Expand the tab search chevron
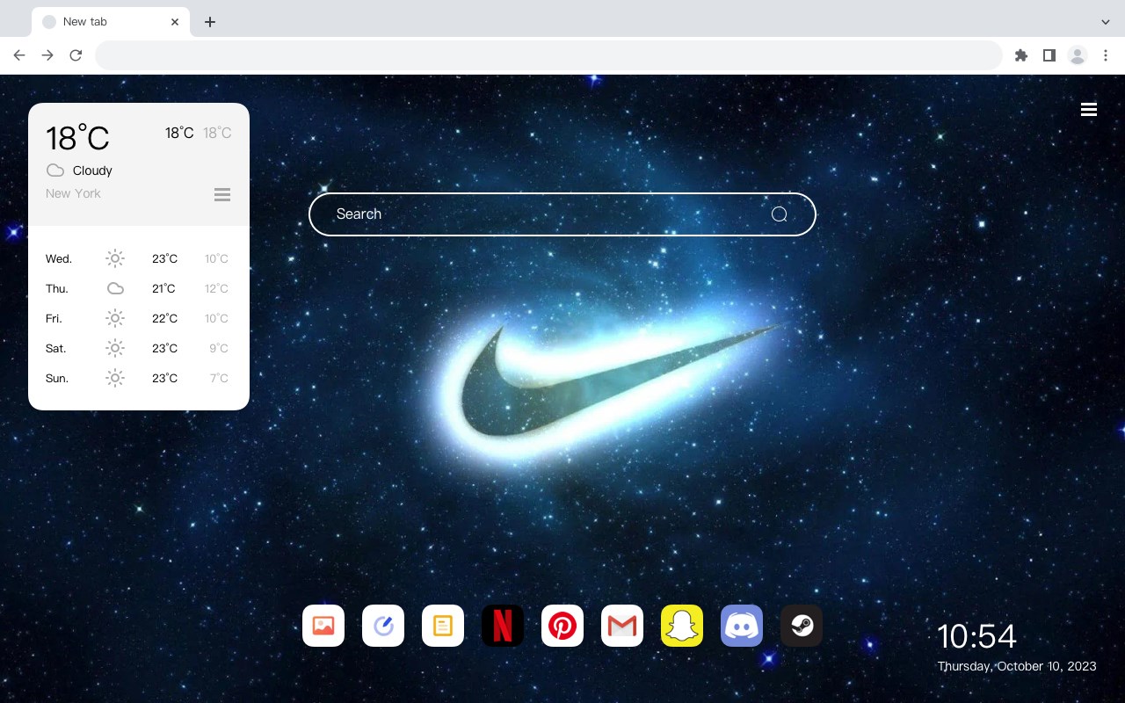 (1106, 22)
